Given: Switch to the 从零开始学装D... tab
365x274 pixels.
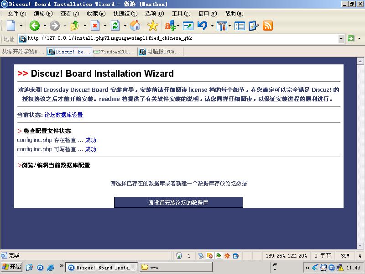Looking at the screenshot, I should pyautogui.click(x=23, y=52).
